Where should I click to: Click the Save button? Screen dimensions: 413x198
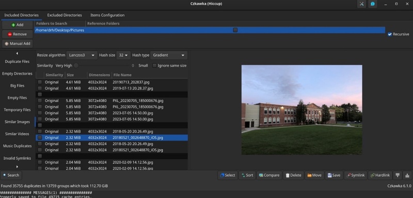pos(333,175)
